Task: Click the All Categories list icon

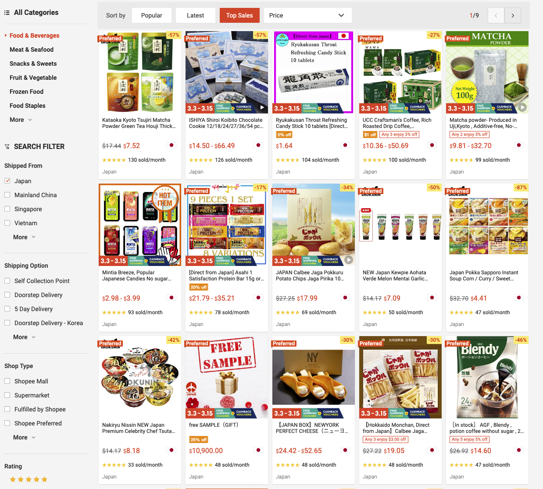Action: (x=7, y=13)
